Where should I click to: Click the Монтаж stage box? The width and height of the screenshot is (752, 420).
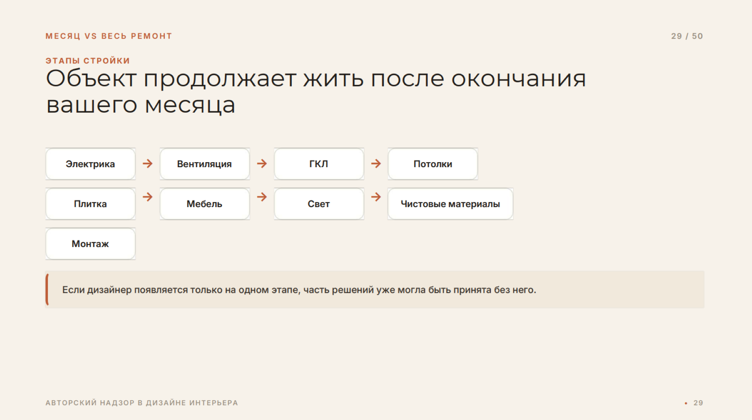pyautogui.click(x=90, y=244)
